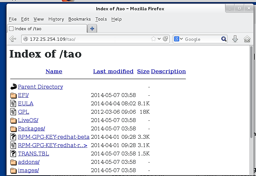The height and width of the screenshot is (176, 256).
Task: Open a new tab with plus button
Action: coord(92,29)
